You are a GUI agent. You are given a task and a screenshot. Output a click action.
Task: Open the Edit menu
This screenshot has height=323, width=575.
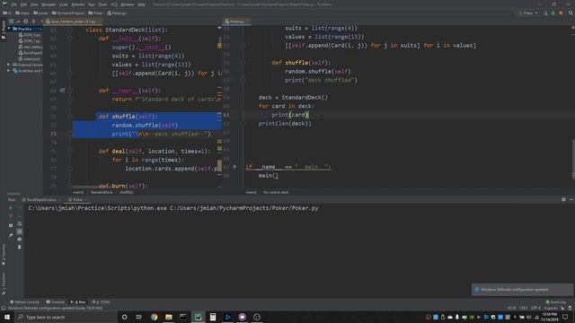point(24,4)
